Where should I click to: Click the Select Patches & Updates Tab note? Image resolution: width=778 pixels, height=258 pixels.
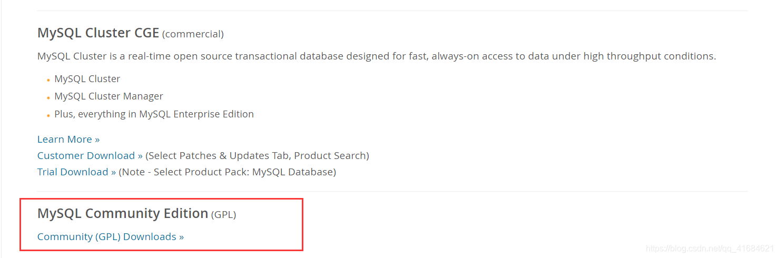click(257, 156)
